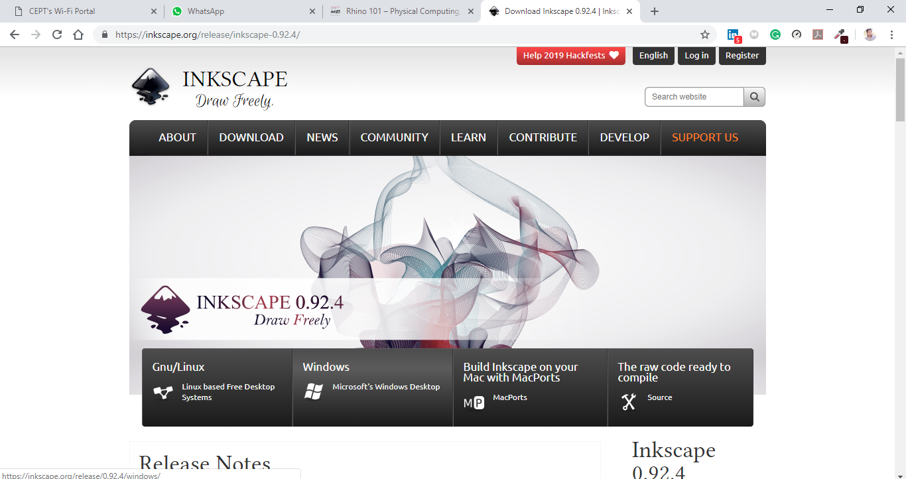Open the Chrome profile avatar

[x=870, y=34]
